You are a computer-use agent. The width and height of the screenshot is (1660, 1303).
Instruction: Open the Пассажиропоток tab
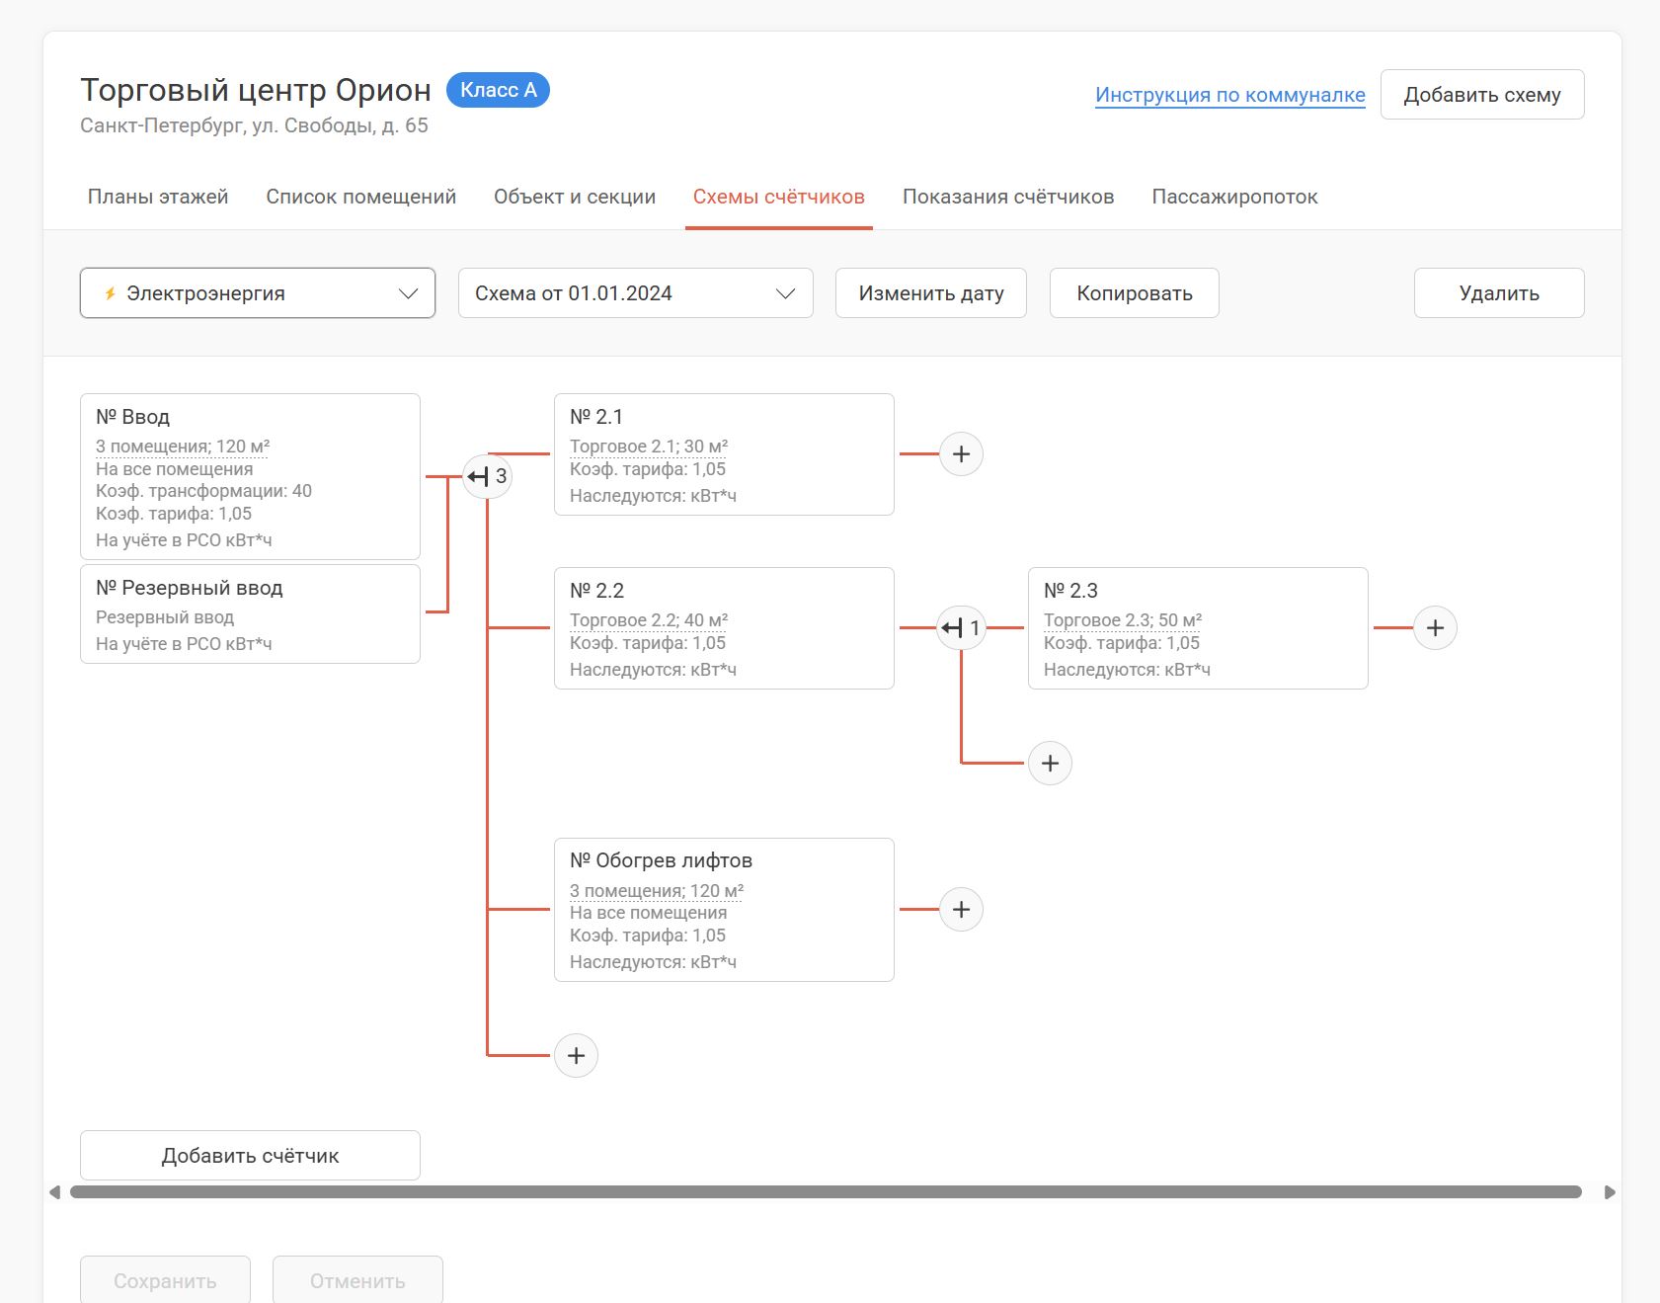point(1234,197)
